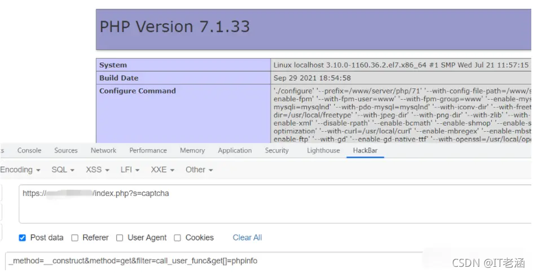Enable the Referer checkbox
533x273 pixels.
click(75, 238)
